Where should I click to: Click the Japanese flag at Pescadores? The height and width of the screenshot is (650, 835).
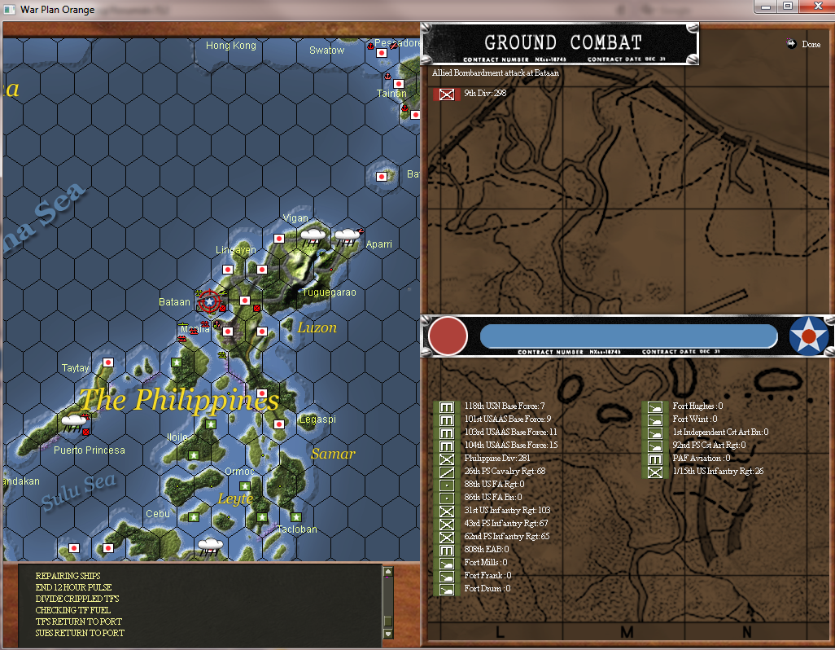pos(382,53)
